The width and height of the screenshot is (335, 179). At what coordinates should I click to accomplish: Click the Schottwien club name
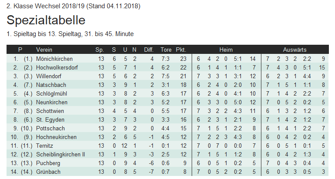tap(51, 111)
